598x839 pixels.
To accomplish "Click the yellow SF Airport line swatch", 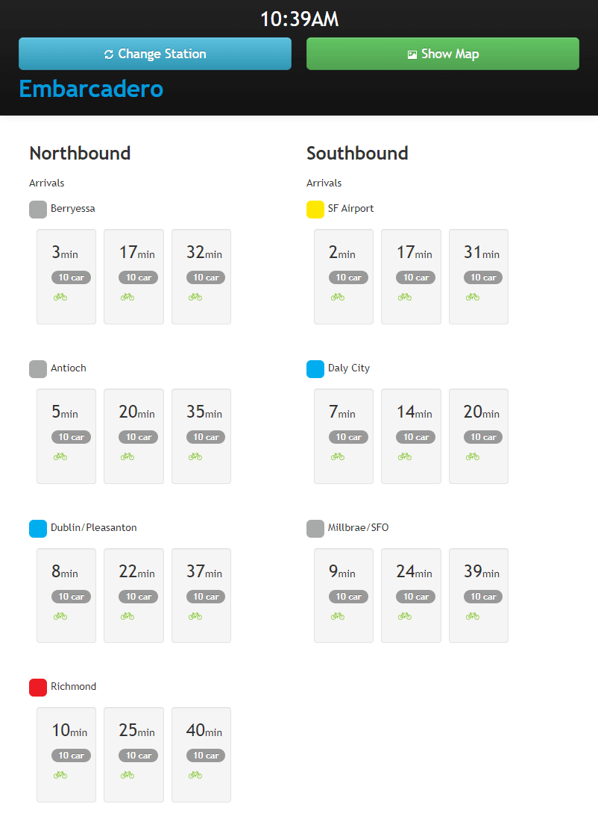I will pos(315,210).
